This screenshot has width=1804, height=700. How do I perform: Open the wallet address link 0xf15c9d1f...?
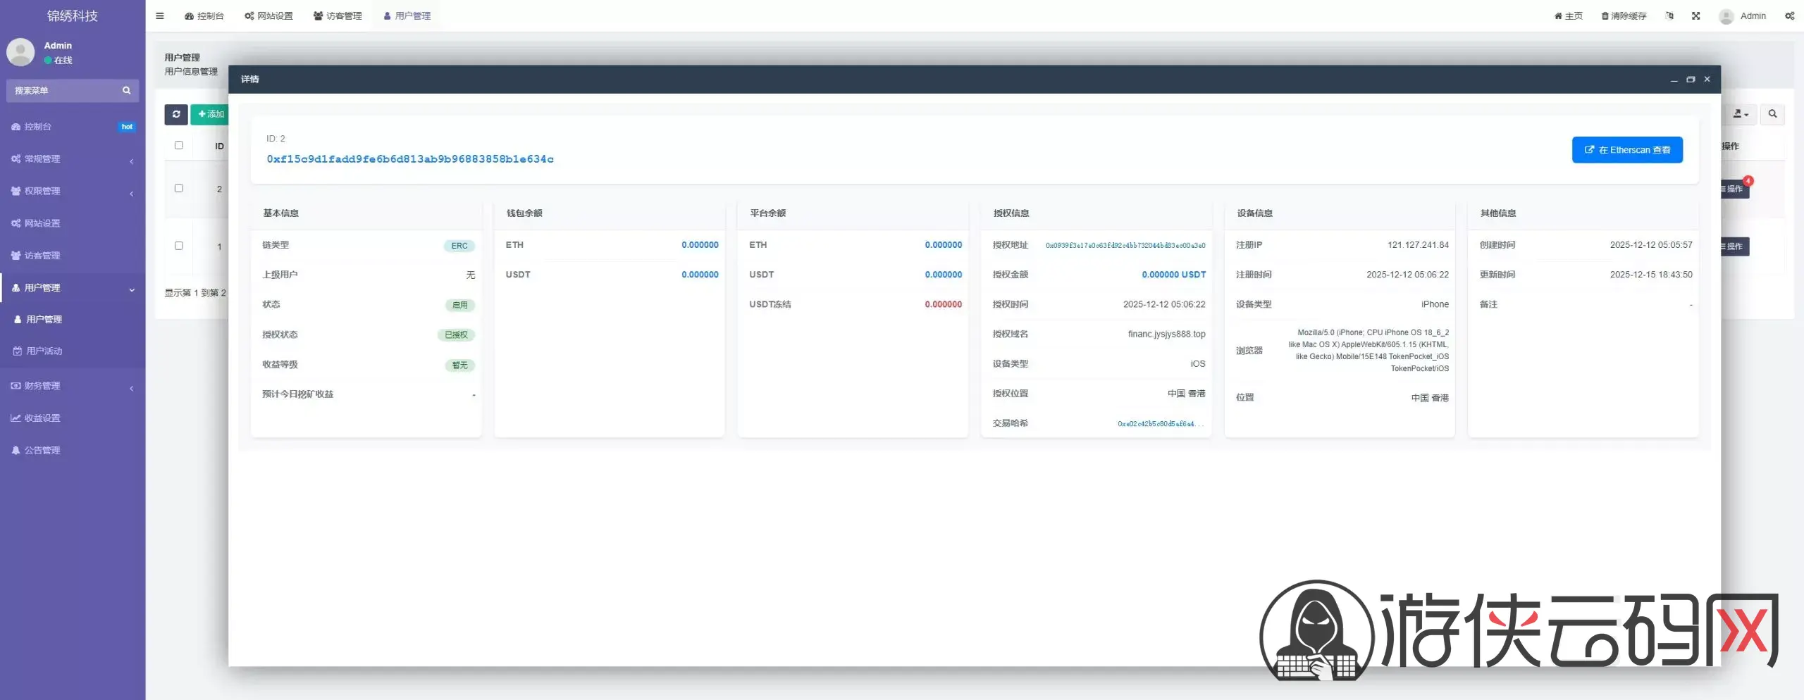(409, 159)
